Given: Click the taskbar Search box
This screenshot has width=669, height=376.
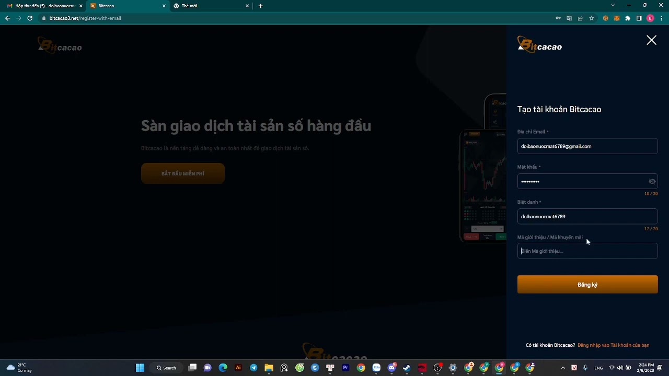Looking at the screenshot, I should (166, 368).
